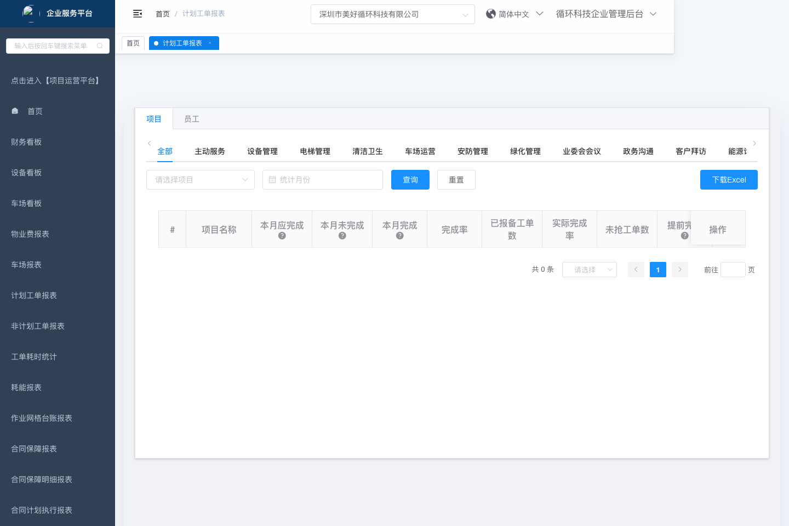Click help icon under 本月完成 column
Image resolution: width=789 pixels, height=526 pixels.
400,236
